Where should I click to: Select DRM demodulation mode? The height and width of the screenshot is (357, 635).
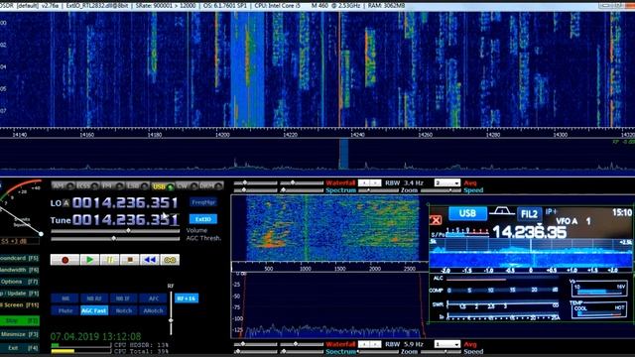[211, 186]
